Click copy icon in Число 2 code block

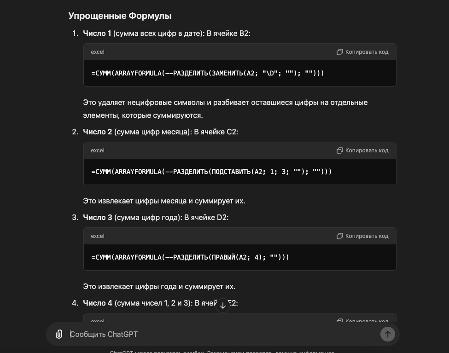(x=339, y=150)
